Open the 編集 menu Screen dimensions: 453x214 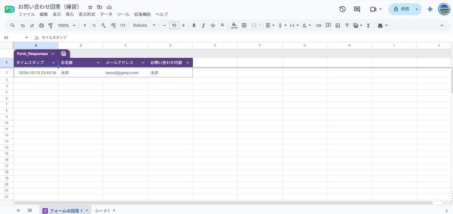(44, 14)
